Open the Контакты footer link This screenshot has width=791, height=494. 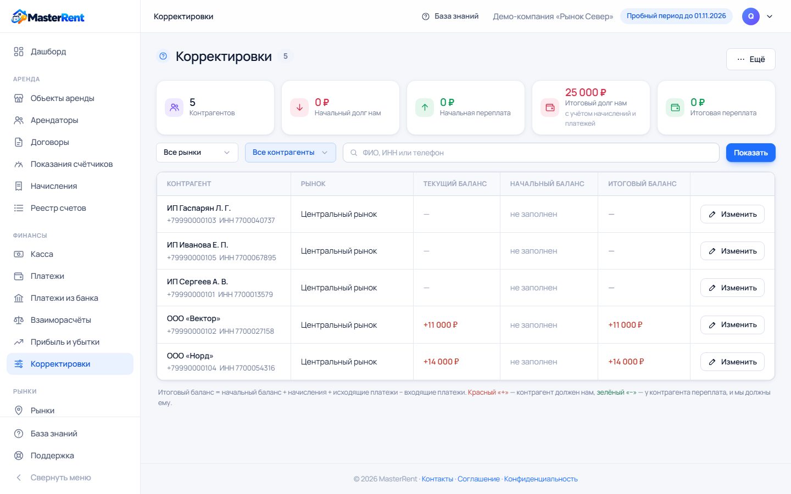click(x=437, y=479)
